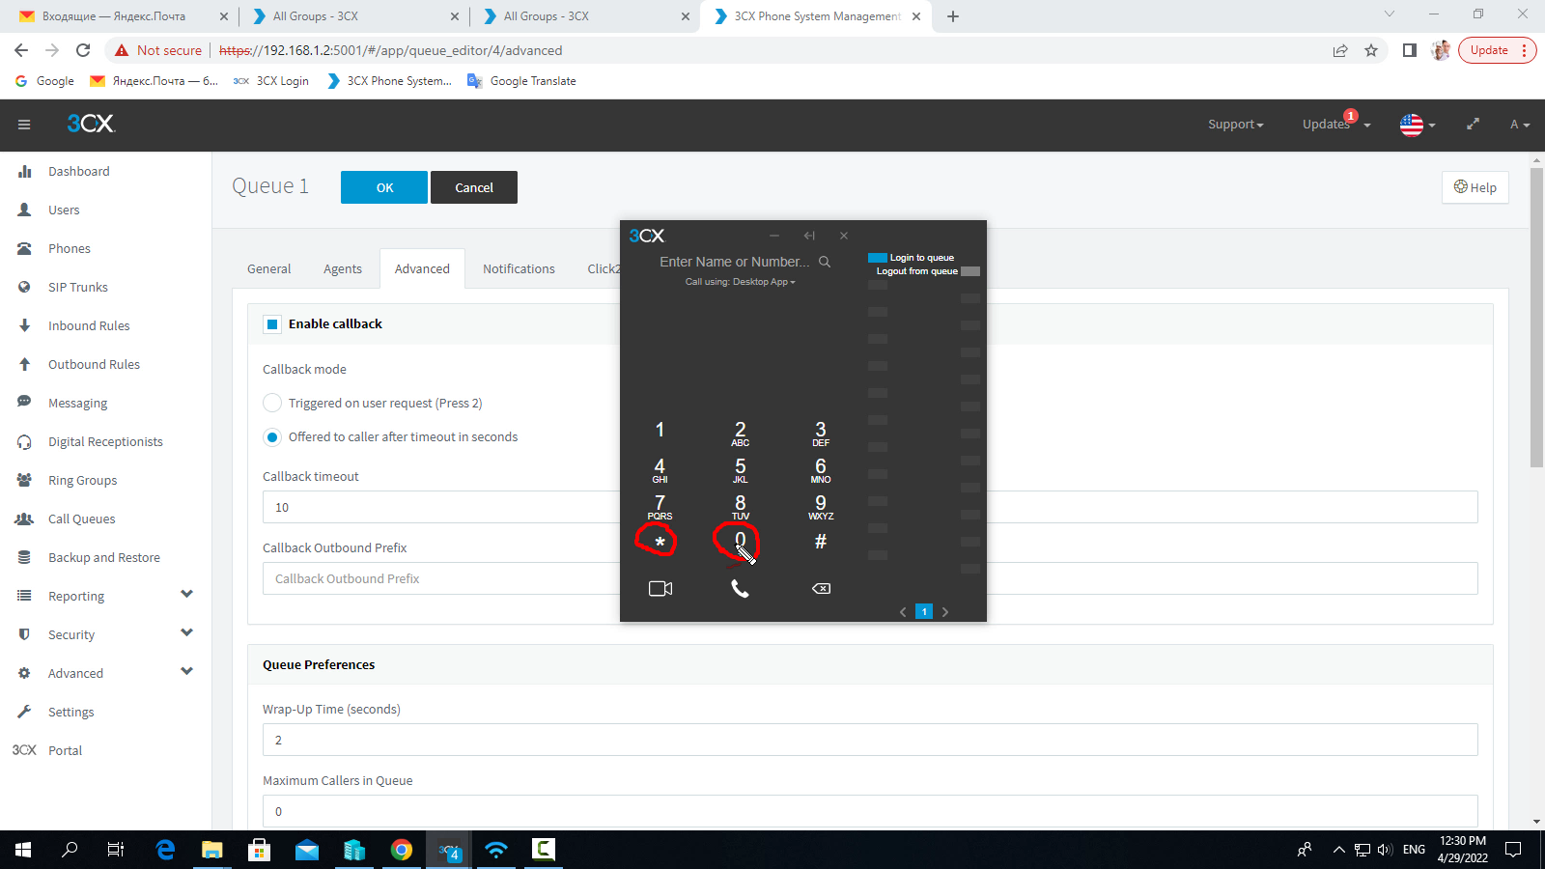Open 3CX Login bookmark
The height and width of the screenshot is (869, 1545).
(271, 81)
